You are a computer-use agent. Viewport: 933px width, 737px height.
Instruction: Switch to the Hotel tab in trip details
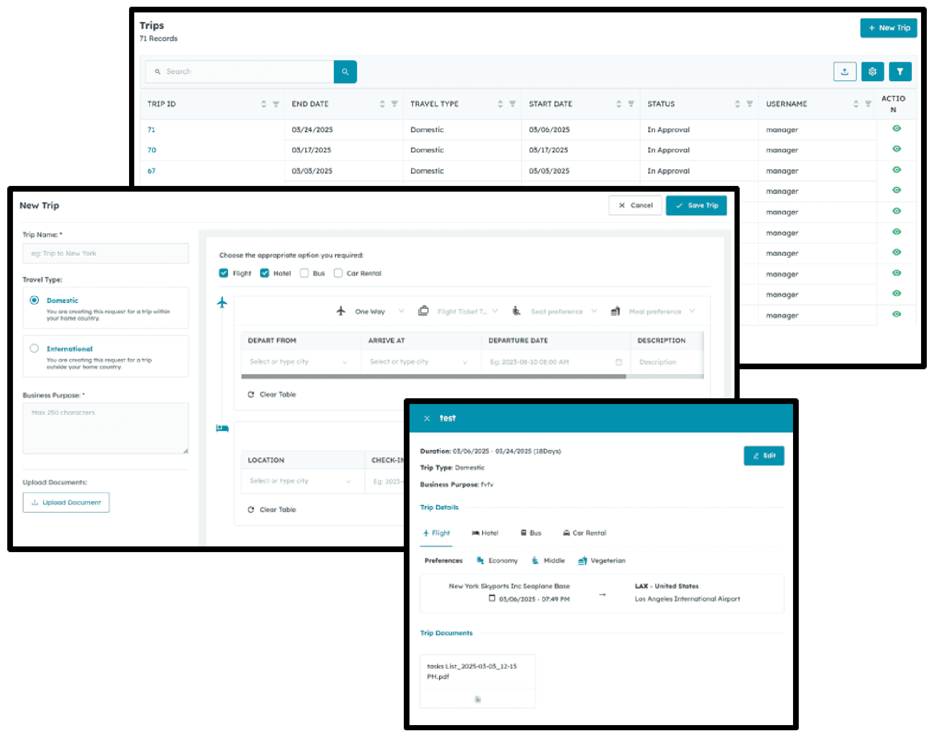485,533
